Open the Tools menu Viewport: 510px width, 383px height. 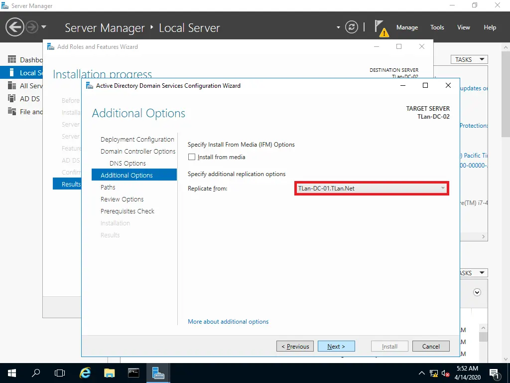click(437, 27)
